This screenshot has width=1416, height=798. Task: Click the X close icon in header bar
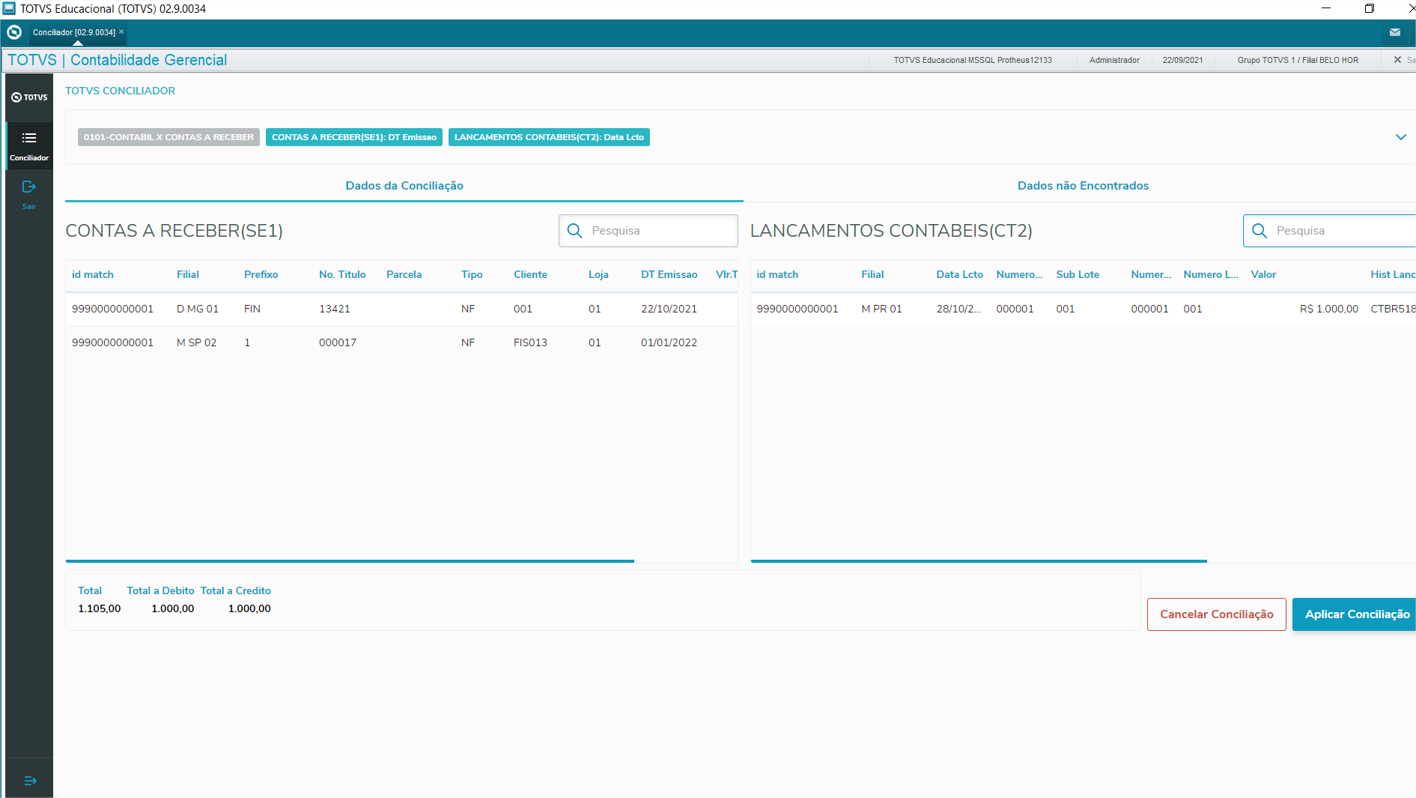pyautogui.click(x=1397, y=60)
